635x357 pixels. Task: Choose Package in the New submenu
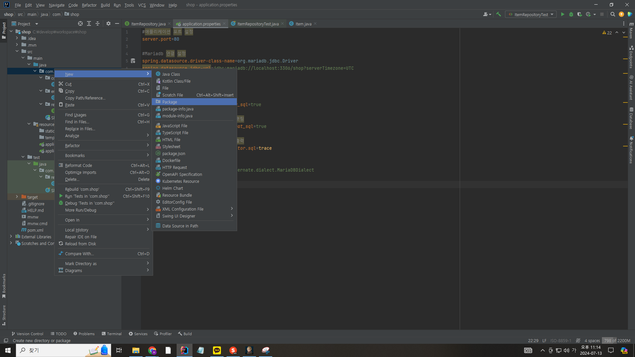click(194, 102)
